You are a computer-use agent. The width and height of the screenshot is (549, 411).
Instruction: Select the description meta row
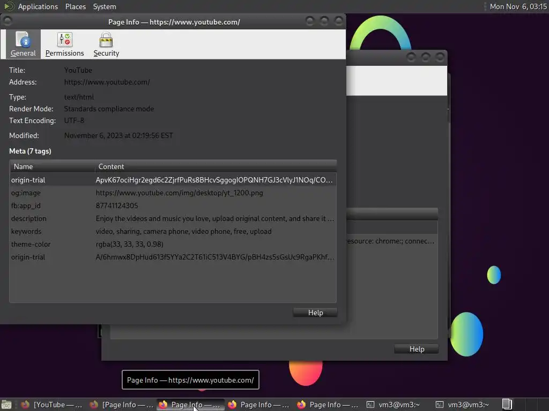tap(173, 218)
